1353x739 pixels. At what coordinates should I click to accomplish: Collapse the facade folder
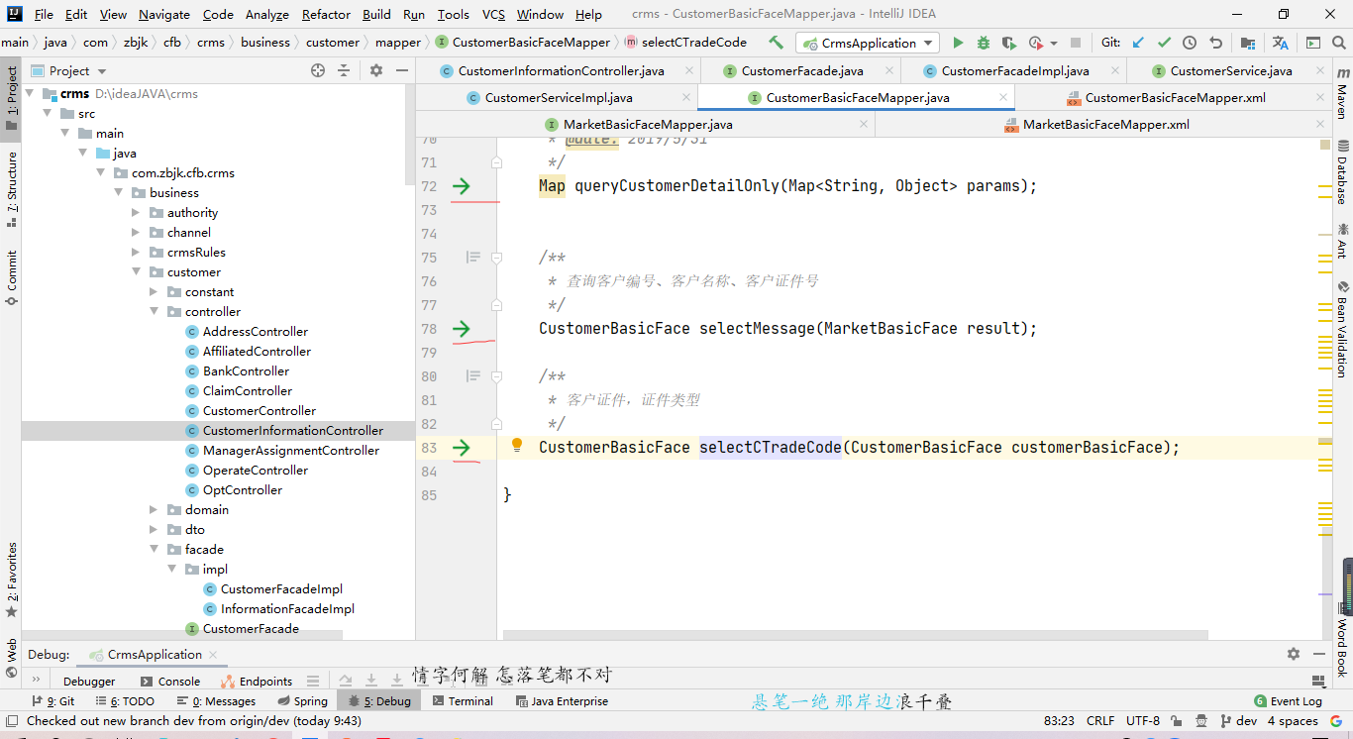click(155, 549)
